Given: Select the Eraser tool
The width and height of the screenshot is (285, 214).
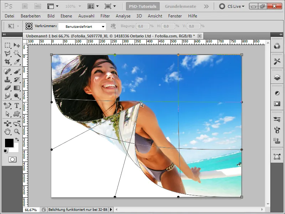Looking at the screenshot, I should 7,88.
